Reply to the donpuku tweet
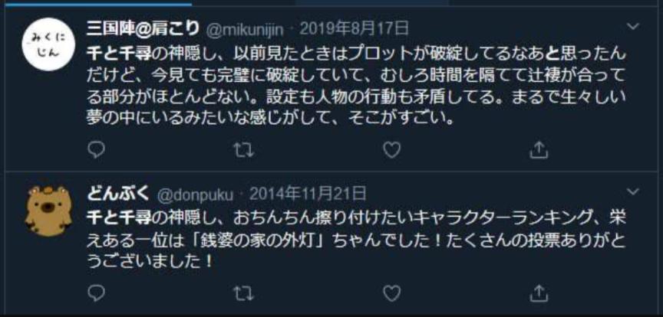 pos(96,292)
